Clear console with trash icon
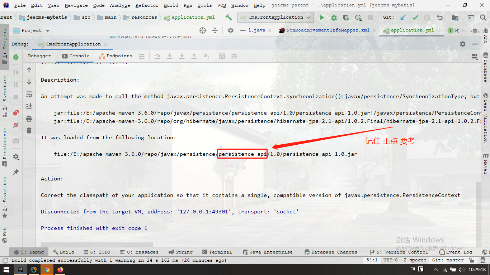The height and width of the screenshot is (275, 490). pyautogui.click(x=29, y=131)
